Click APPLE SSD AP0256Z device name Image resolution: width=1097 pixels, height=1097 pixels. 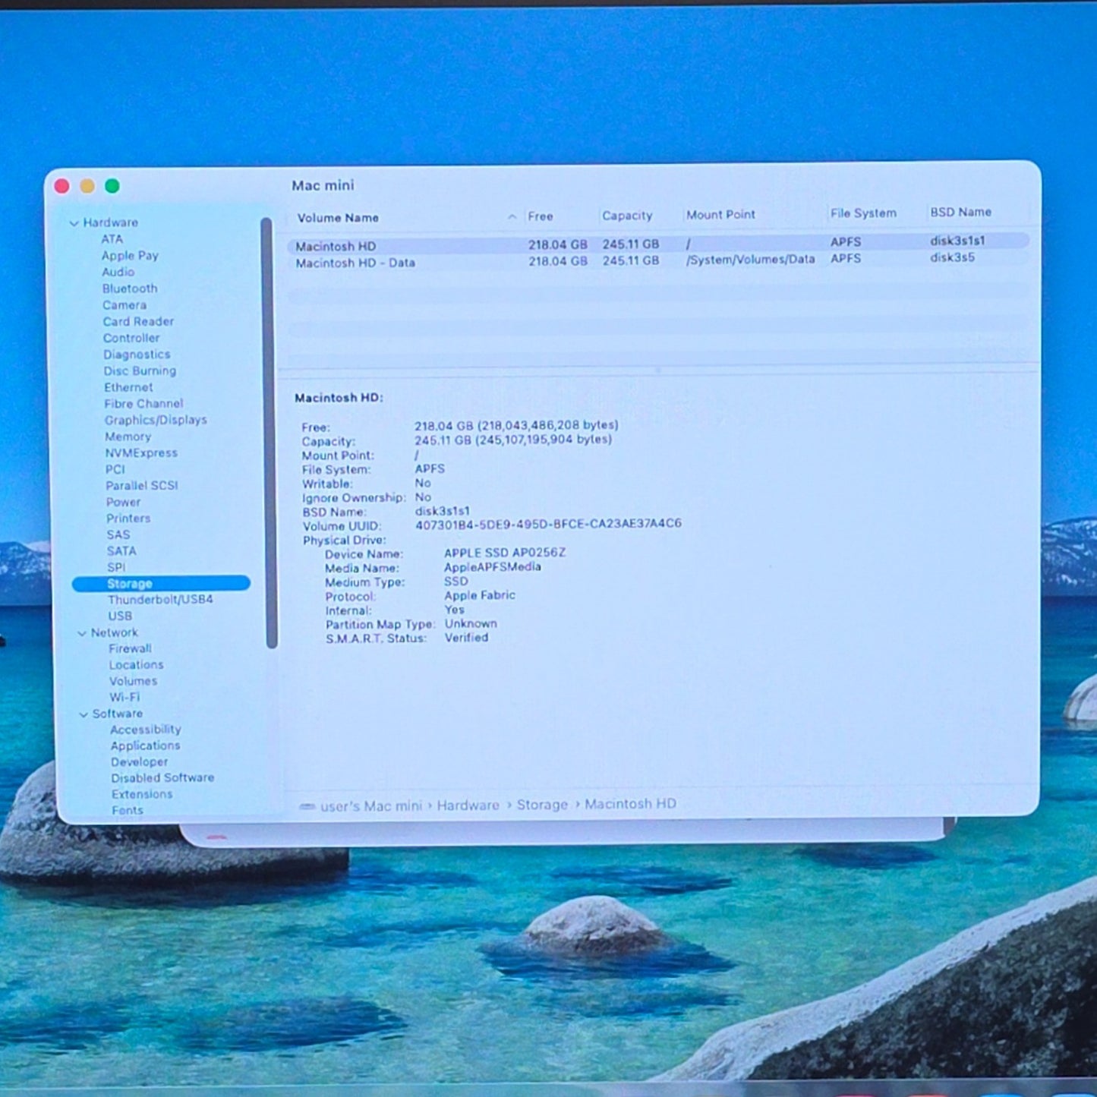click(x=505, y=553)
